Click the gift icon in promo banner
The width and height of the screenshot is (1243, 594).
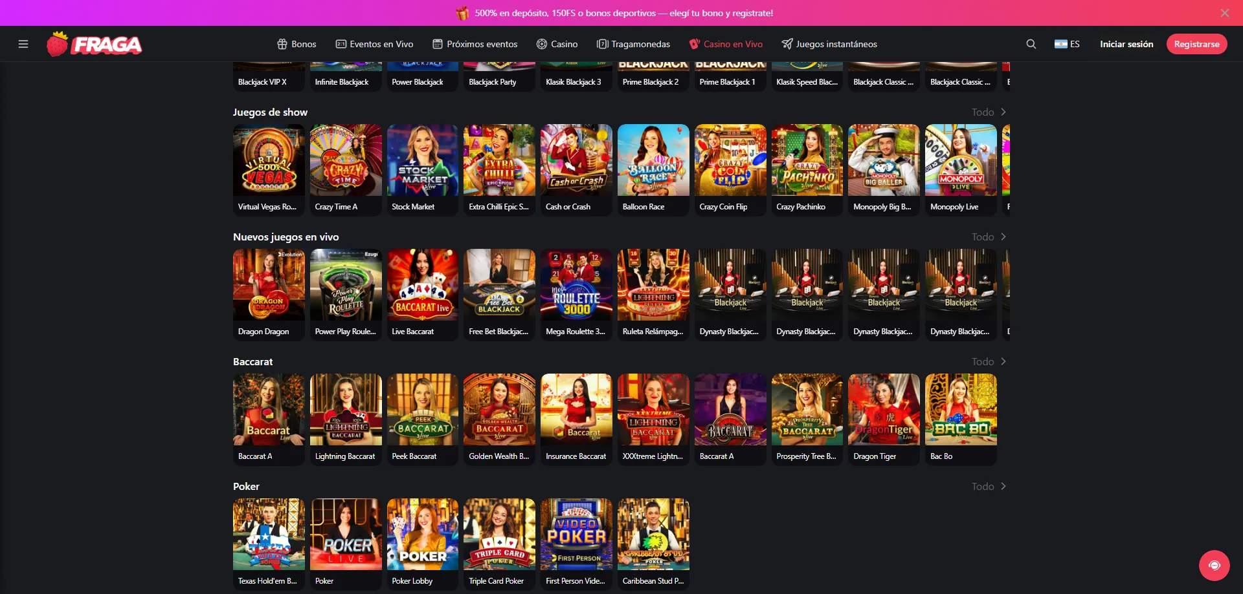point(462,13)
